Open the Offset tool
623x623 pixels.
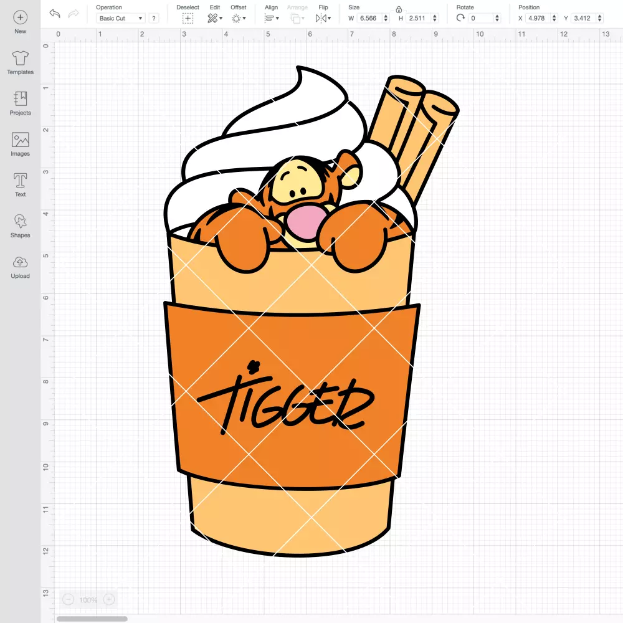tap(239, 18)
